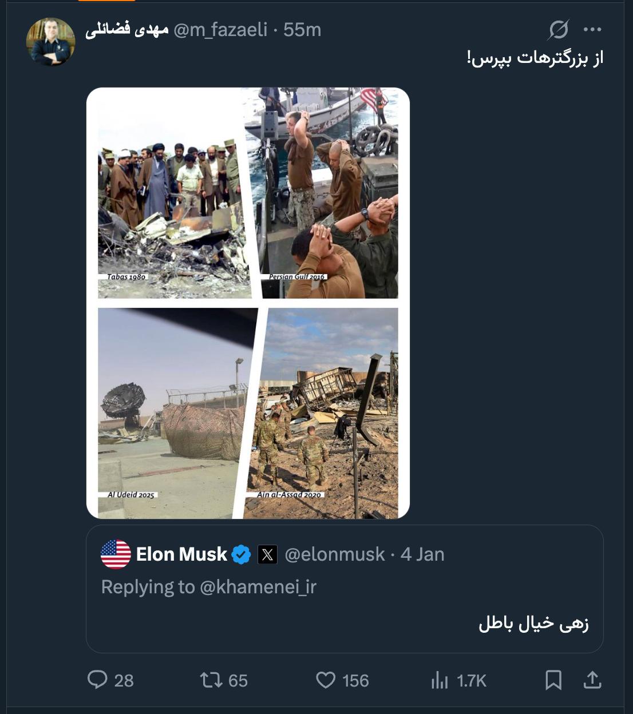Open the 4 Jan timestamp link
The width and height of the screenshot is (633, 714).
tap(422, 554)
